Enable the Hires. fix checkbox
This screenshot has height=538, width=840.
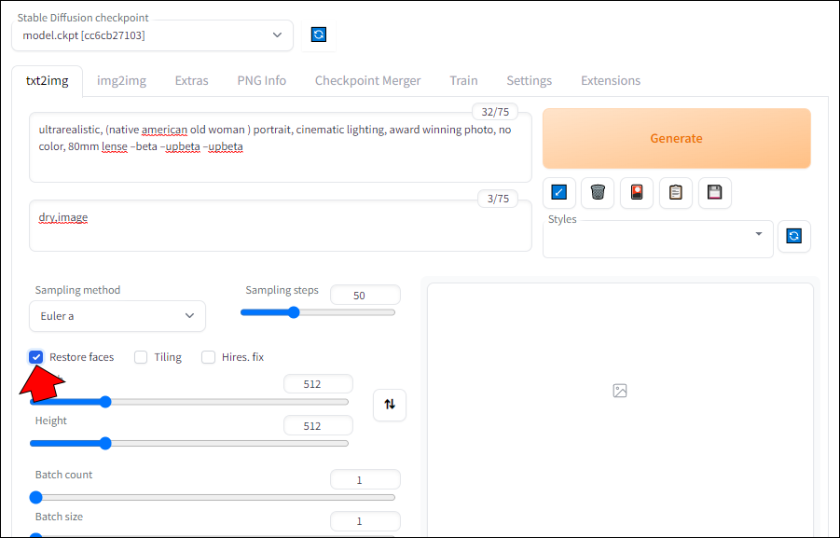coord(209,357)
